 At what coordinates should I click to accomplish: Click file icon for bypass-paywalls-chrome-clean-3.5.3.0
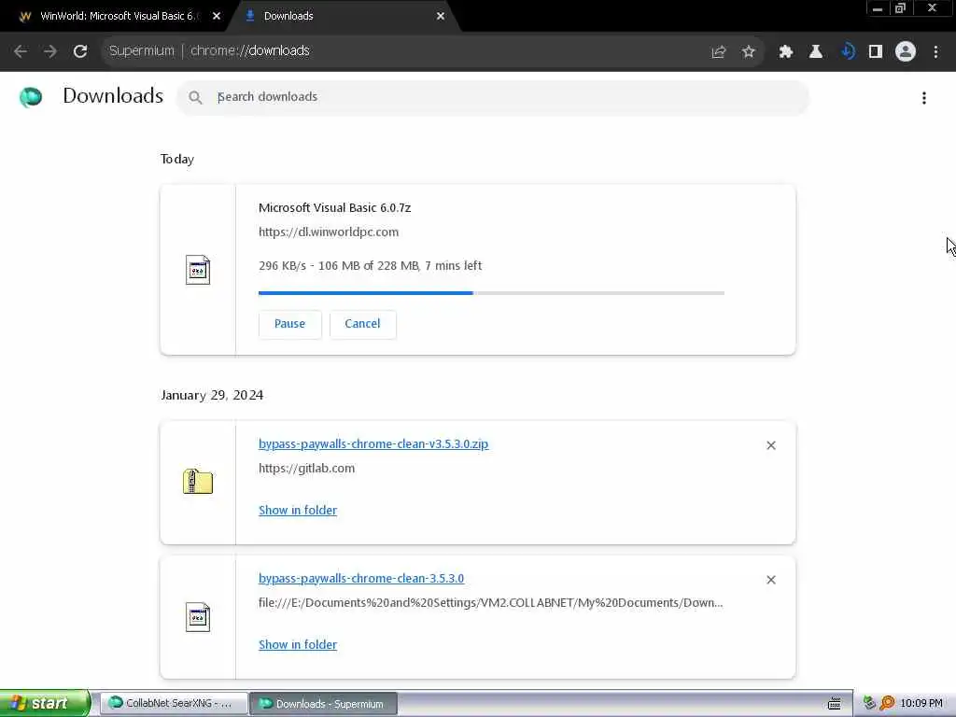(198, 617)
